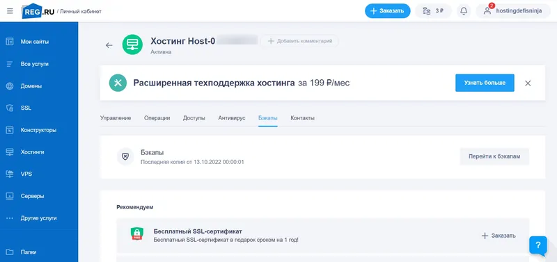Go back using the left arrow
This screenshot has width=557, height=262.
click(x=109, y=45)
